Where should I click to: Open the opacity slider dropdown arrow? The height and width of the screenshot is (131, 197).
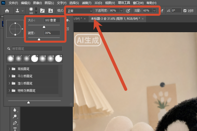[x=121, y=11]
